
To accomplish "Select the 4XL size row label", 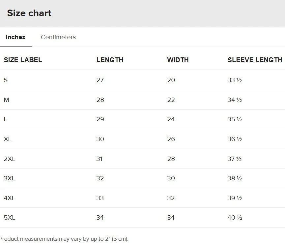I will [10, 198].
